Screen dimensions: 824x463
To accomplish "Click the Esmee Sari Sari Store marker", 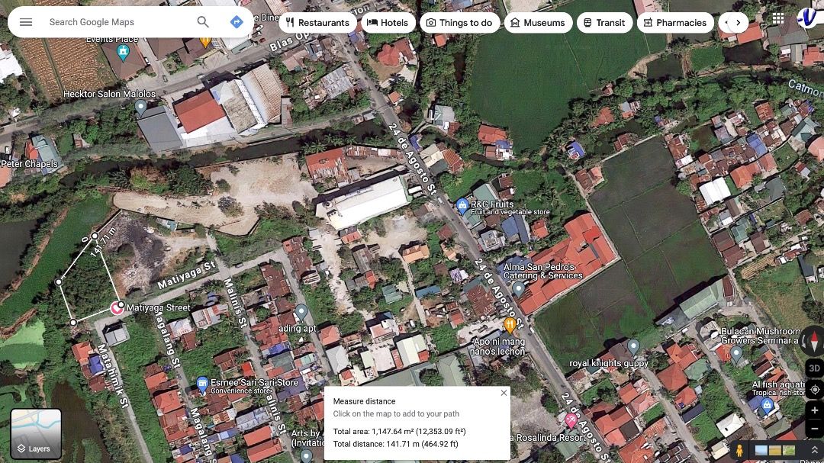I will 201,384.
